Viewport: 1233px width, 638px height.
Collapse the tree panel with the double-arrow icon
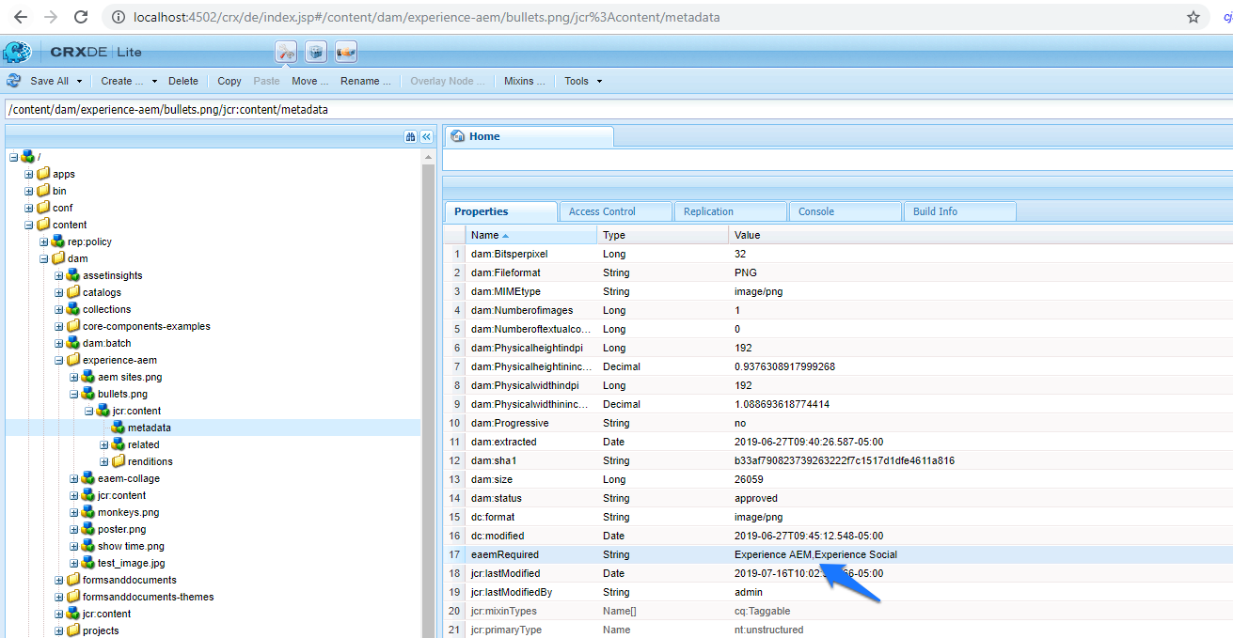click(x=425, y=135)
